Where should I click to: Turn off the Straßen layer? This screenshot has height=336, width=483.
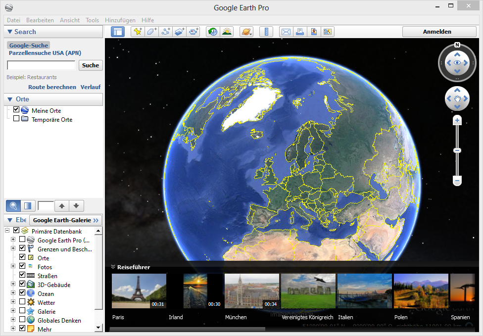click(x=22, y=275)
